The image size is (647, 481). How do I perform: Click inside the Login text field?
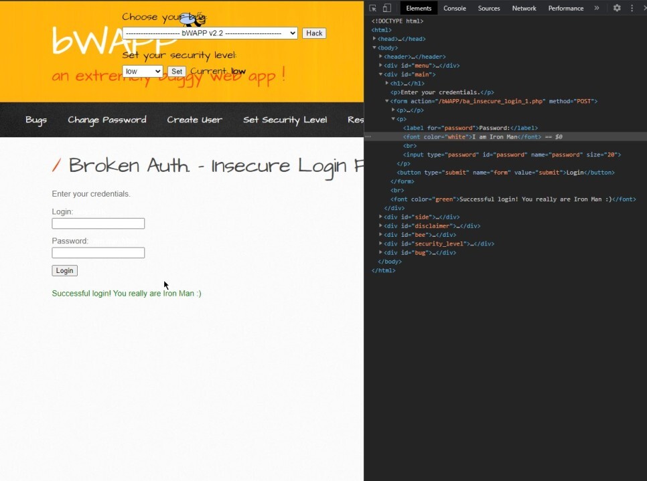pyautogui.click(x=98, y=223)
